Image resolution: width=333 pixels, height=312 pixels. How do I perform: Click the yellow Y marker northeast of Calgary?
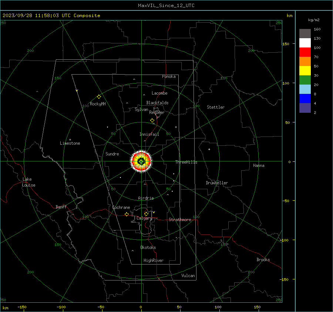[x=154, y=212]
